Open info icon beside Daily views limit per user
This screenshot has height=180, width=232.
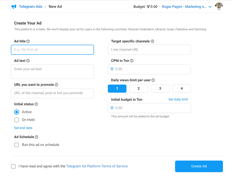pyautogui.click(x=153, y=80)
